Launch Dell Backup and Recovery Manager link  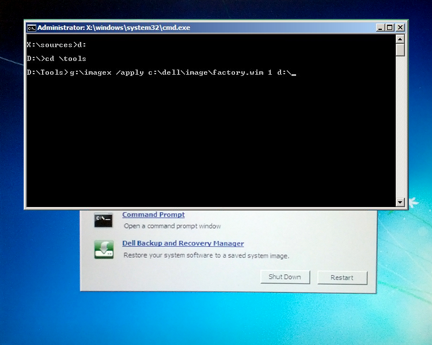pos(183,244)
